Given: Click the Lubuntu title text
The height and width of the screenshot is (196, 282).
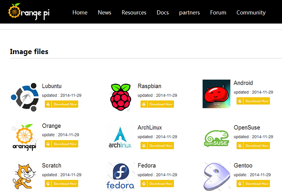Looking at the screenshot, I should 52,86.
